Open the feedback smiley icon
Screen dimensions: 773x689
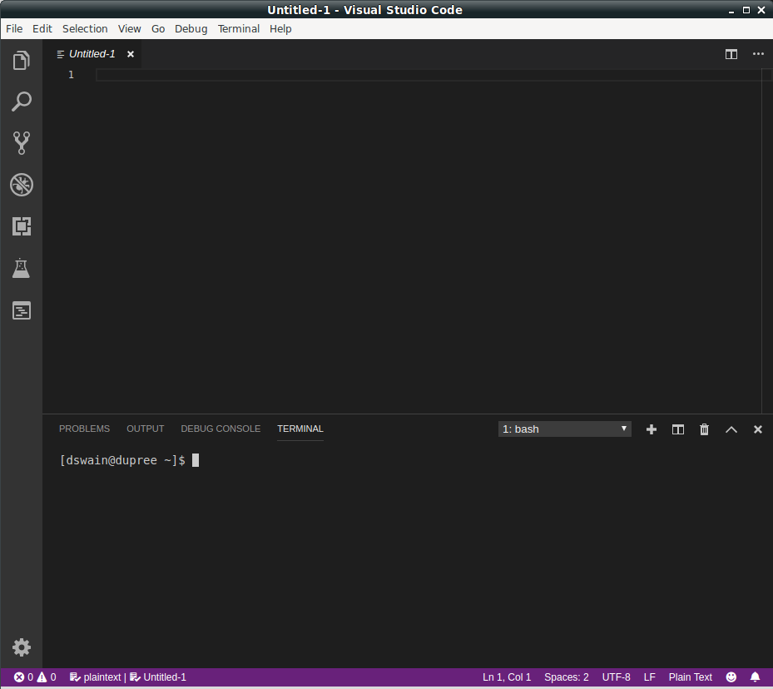point(731,677)
